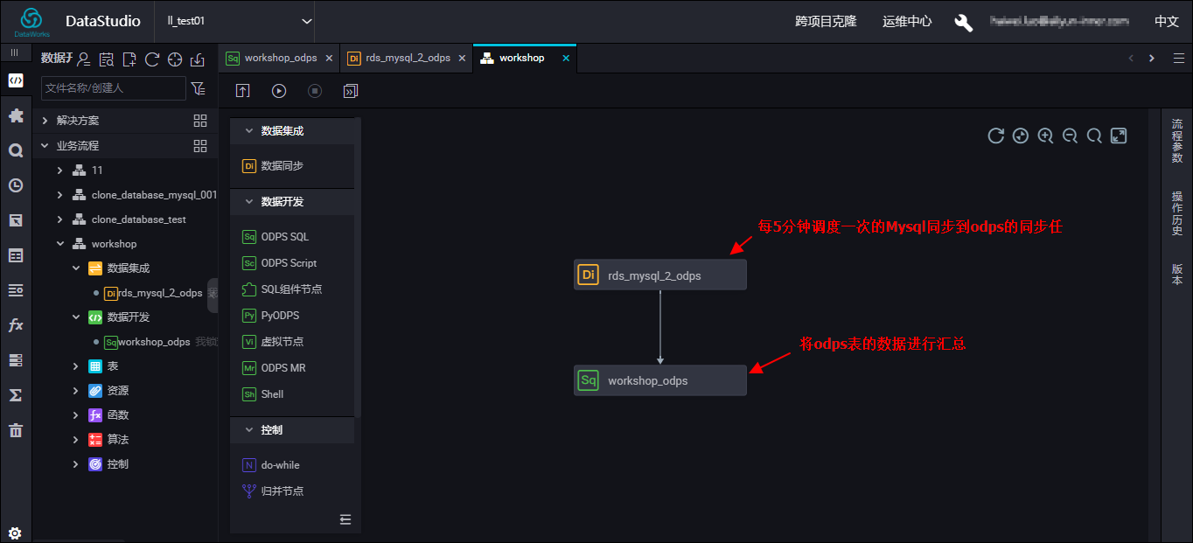Viewport: 1193px width, 543px height.
Task: Expand clone_database_test workflow
Action: [59, 219]
